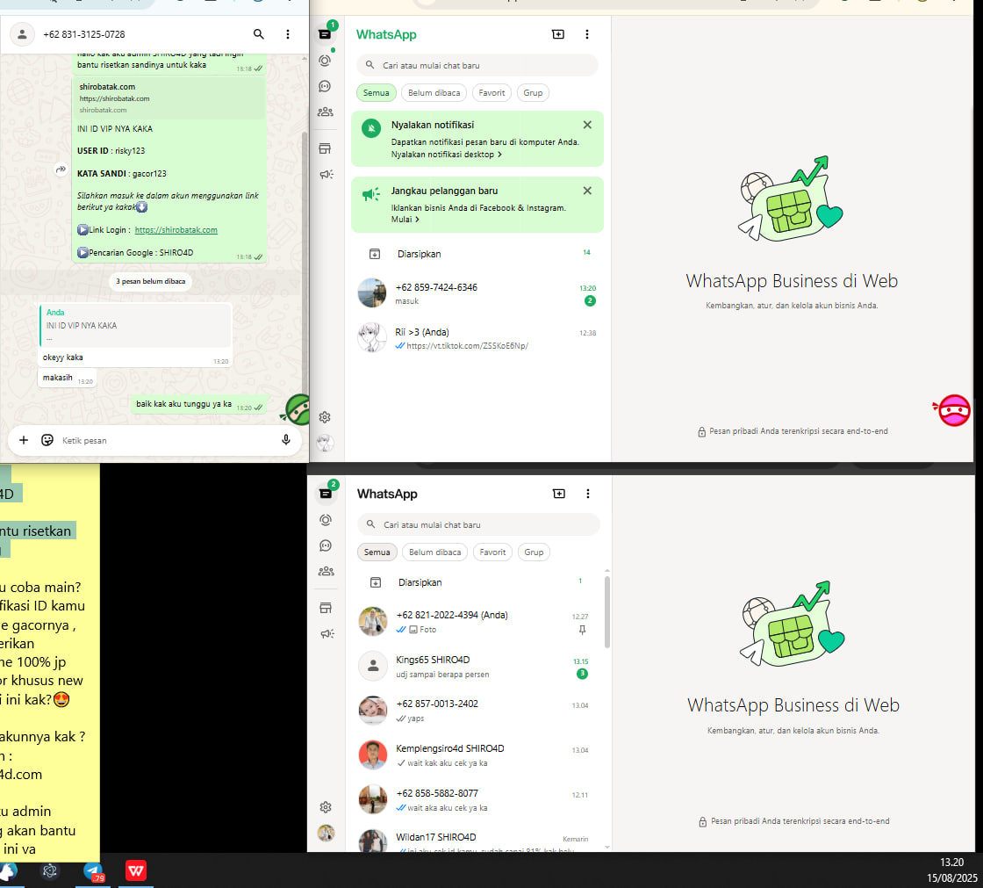Image resolution: width=983 pixels, height=888 pixels.
Task: Select Favorit filter in lower window
Action: pos(492,552)
